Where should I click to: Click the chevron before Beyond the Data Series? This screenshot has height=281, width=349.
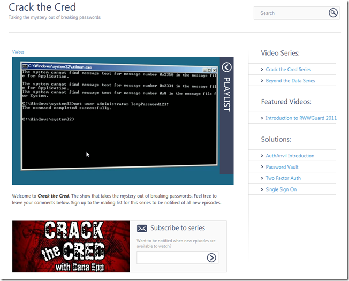262,81
